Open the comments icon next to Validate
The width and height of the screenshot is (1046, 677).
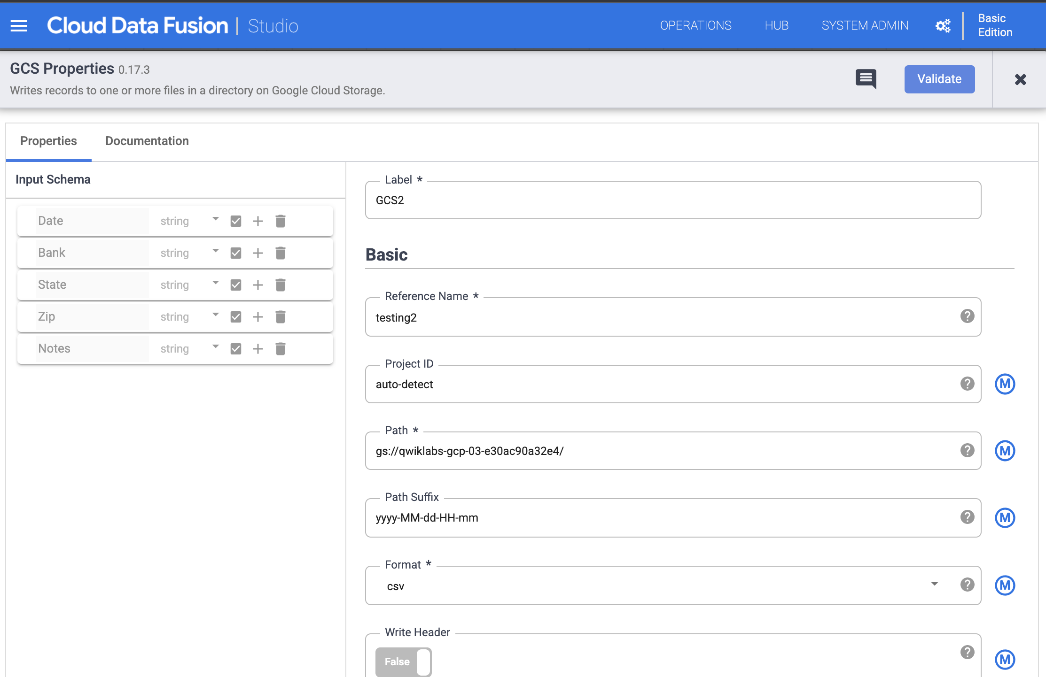coord(866,79)
